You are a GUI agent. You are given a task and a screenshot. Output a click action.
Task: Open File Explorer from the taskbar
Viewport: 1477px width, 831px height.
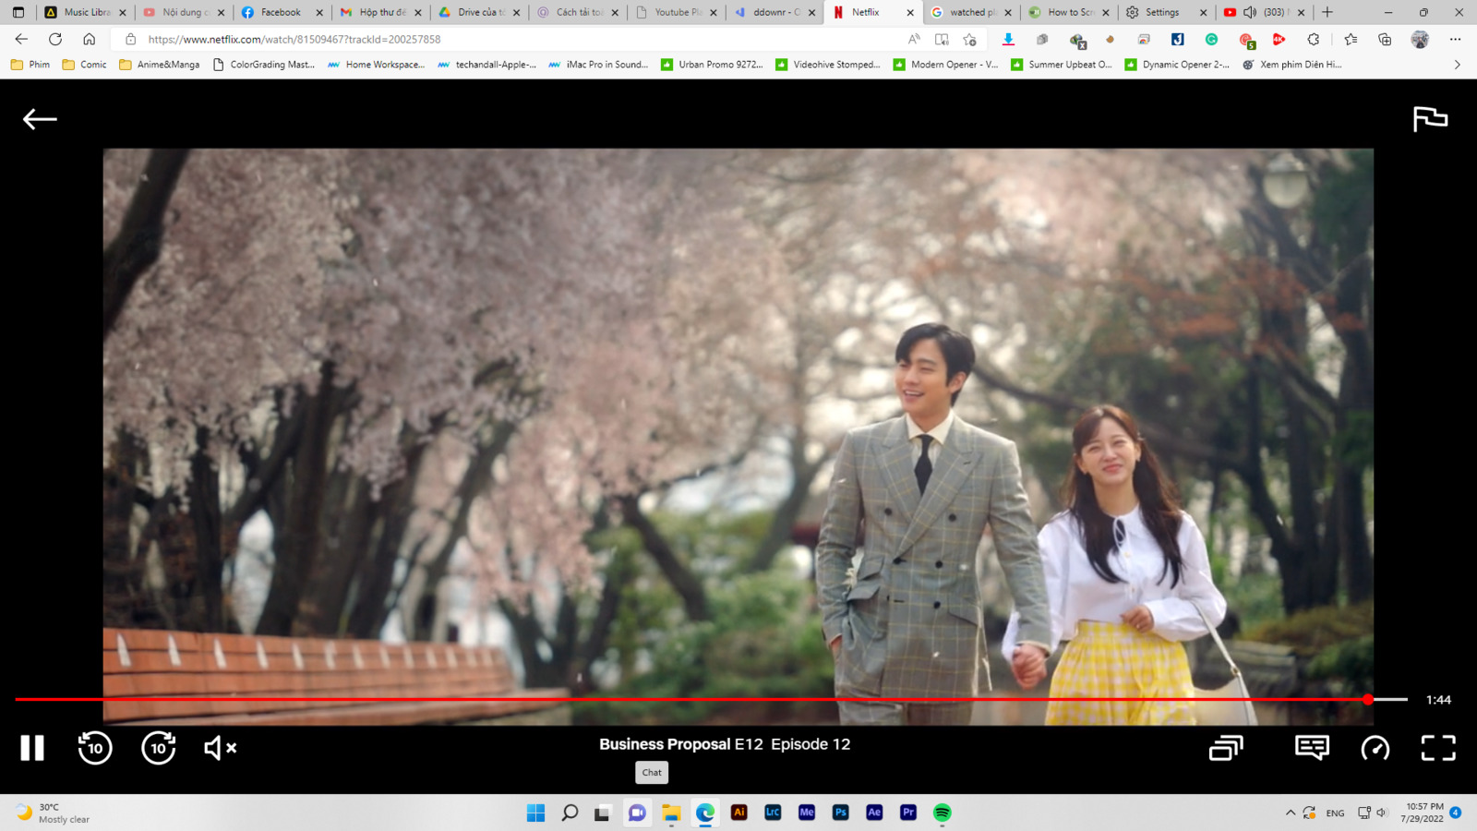coord(671,813)
